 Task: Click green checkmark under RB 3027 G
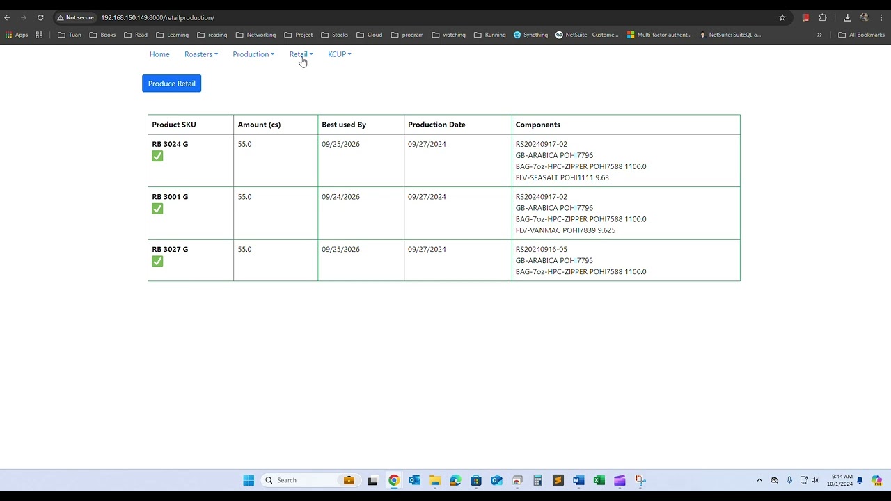coord(157,261)
